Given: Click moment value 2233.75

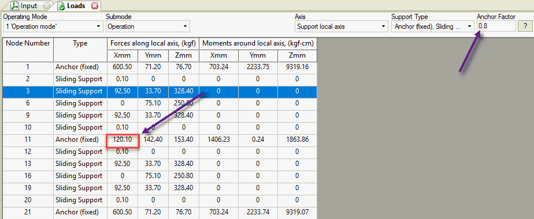Looking at the screenshot, I should point(258,67).
